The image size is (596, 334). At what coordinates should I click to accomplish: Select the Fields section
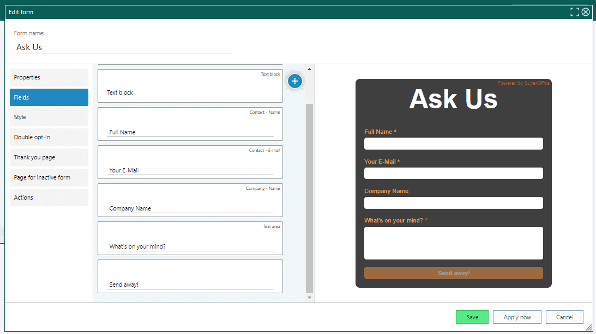pyautogui.click(x=49, y=97)
